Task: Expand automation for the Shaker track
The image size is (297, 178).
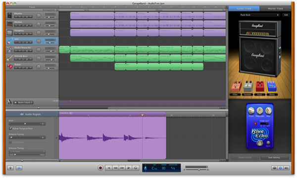Action: coord(31,68)
